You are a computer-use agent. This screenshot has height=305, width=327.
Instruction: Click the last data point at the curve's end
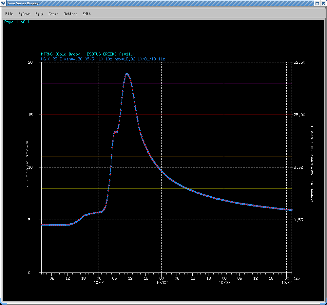(x=292, y=210)
